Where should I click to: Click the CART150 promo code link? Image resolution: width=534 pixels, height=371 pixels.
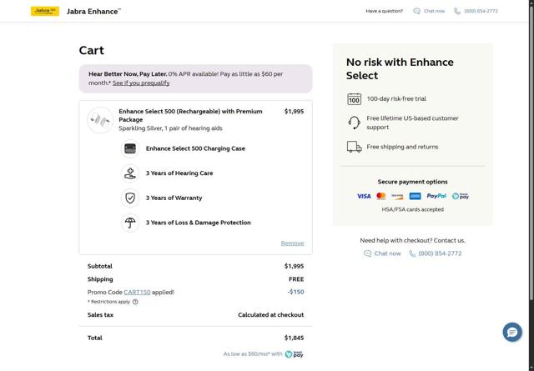coord(137,292)
